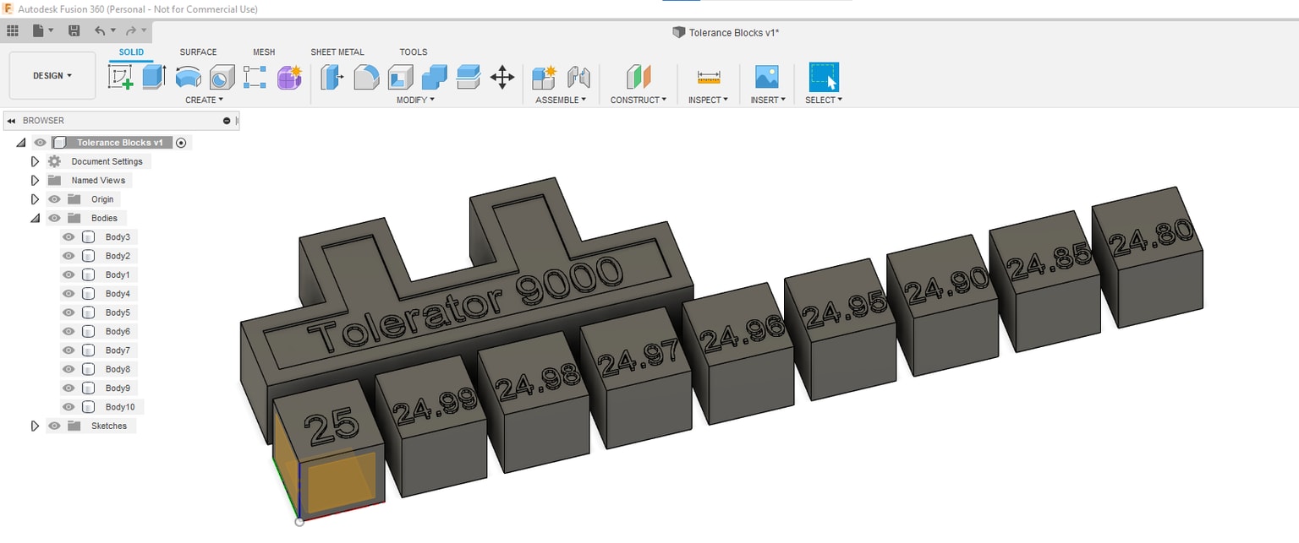Select the Extrude tool
The width and height of the screenshot is (1299, 543).
[x=153, y=78]
